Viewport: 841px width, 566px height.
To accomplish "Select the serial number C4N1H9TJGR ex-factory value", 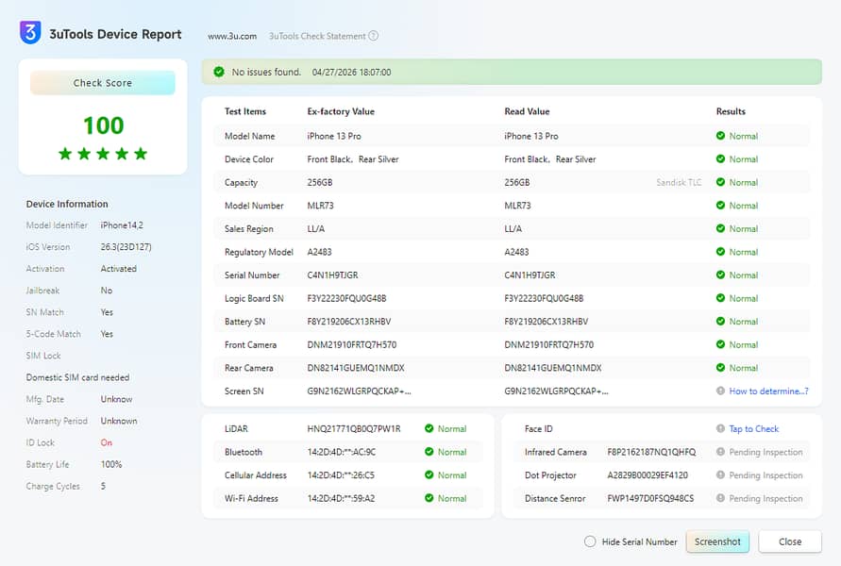I will (332, 275).
